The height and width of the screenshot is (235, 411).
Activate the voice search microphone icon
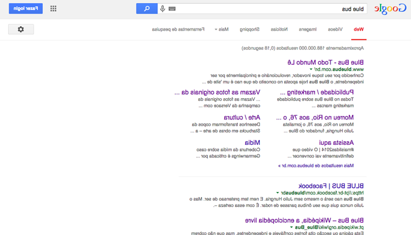(163, 9)
